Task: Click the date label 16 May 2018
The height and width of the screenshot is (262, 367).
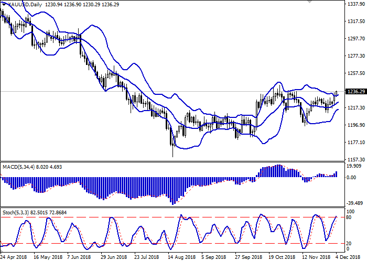Action: 48,257
